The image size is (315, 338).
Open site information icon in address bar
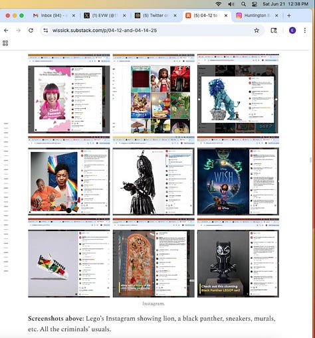point(46,31)
